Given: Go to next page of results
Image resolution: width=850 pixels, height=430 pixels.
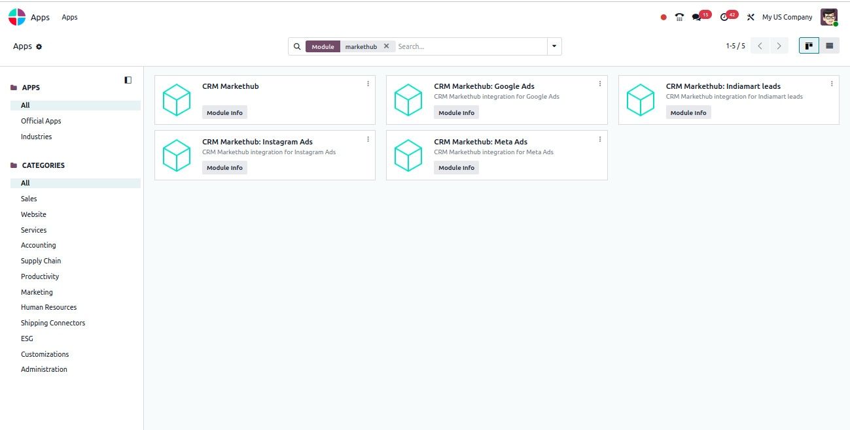Looking at the screenshot, I should pos(779,46).
